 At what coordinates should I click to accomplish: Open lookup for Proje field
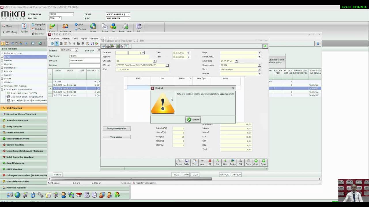coord(259,53)
